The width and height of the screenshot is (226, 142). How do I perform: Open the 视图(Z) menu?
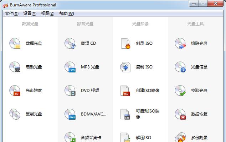48,13
